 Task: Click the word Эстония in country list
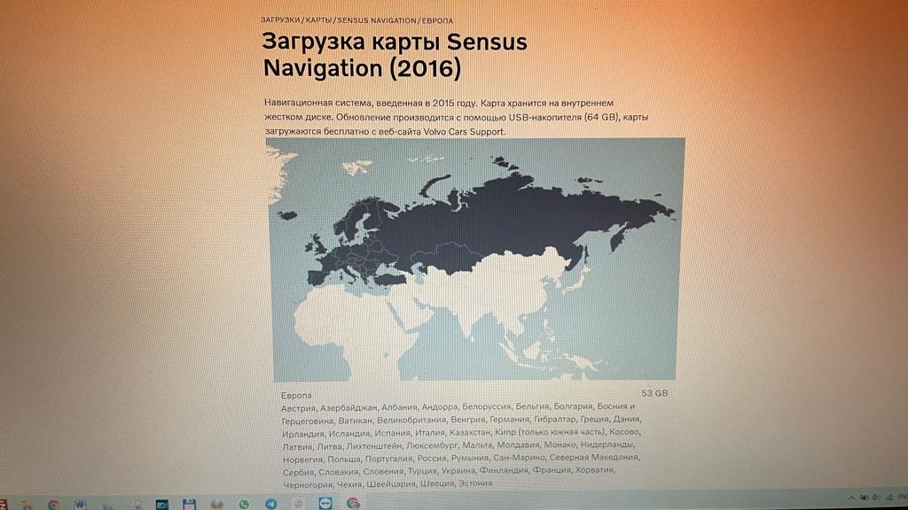pyautogui.click(x=475, y=483)
